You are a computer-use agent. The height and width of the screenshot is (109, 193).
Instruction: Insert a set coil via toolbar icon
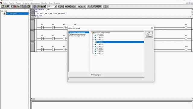click(82, 6)
